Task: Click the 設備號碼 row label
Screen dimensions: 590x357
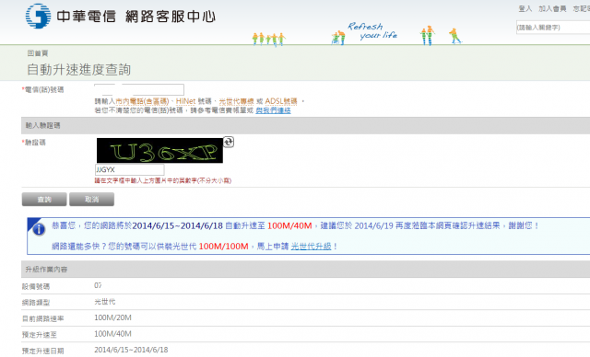Action: point(36,287)
